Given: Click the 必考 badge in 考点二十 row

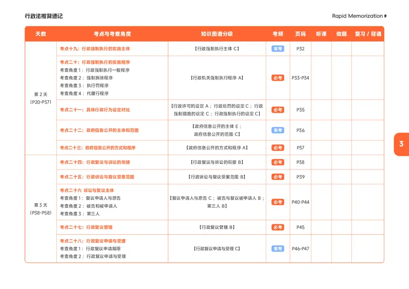Looking at the screenshot, I should click(278, 78).
